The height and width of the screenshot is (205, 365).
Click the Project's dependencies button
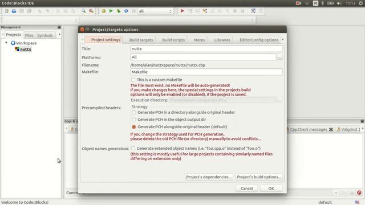click(209, 177)
